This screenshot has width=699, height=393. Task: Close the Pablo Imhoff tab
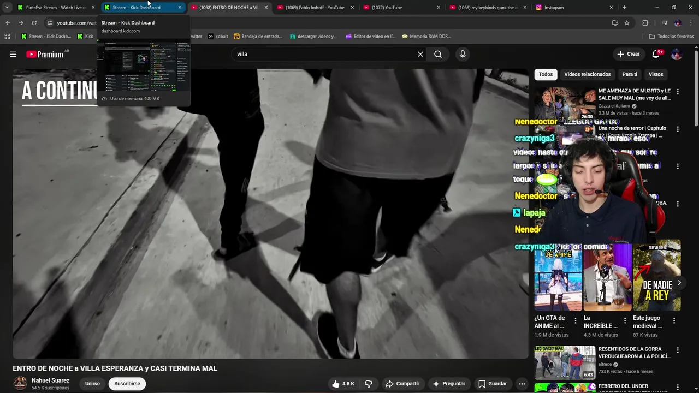click(352, 8)
